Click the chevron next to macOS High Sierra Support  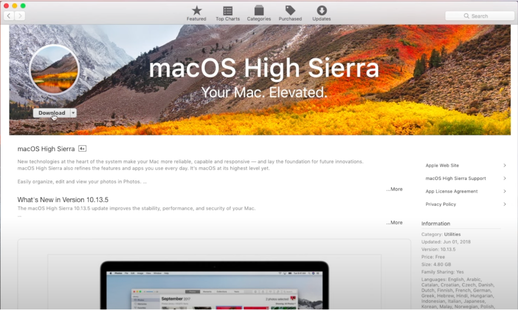tap(505, 178)
